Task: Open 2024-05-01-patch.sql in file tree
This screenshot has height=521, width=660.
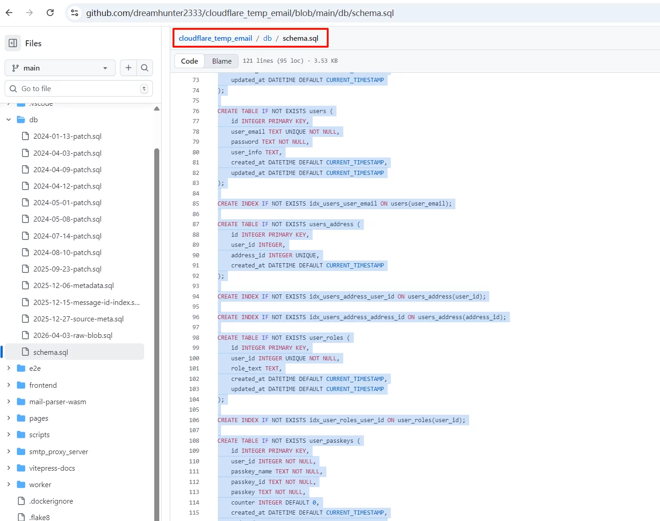Action: pos(67,203)
